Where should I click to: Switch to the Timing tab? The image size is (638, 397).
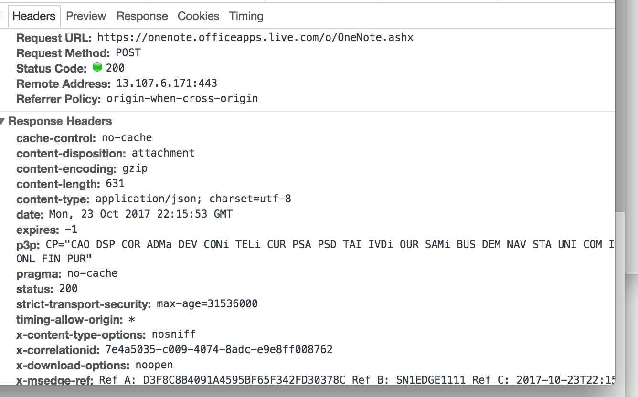coord(246,16)
